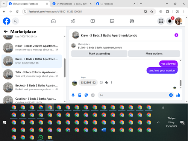The height and width of the screenshot is (141, 188).
Task: Go to Facebook Home icon
Action: (x=53, y=21)
